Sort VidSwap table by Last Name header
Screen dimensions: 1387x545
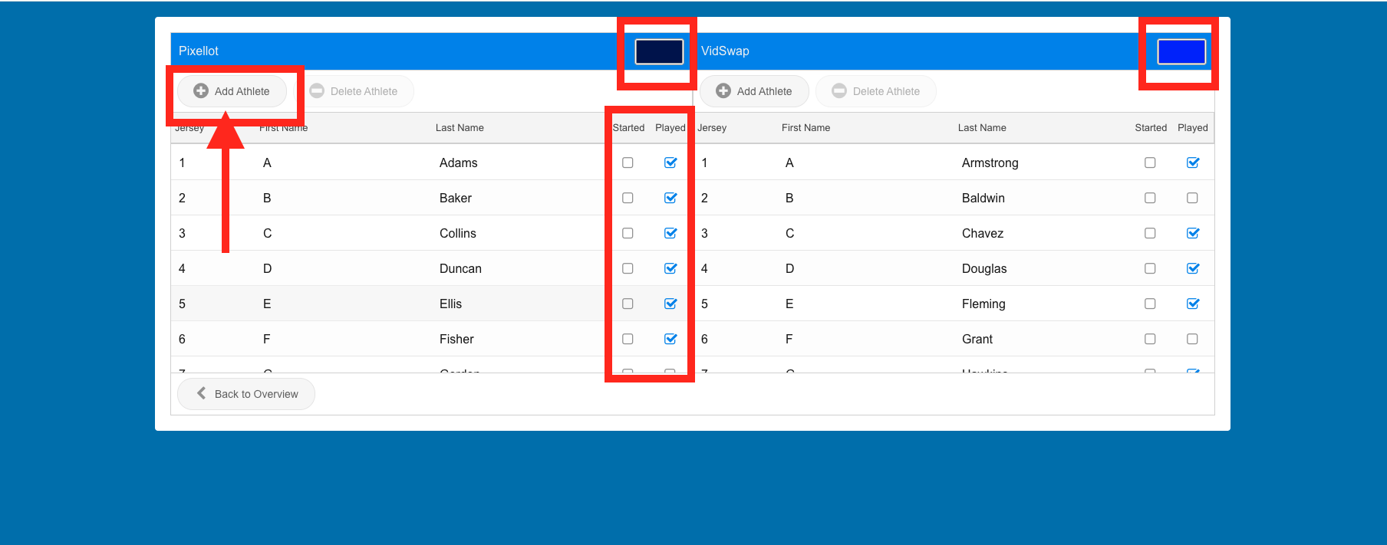(982, 128)
